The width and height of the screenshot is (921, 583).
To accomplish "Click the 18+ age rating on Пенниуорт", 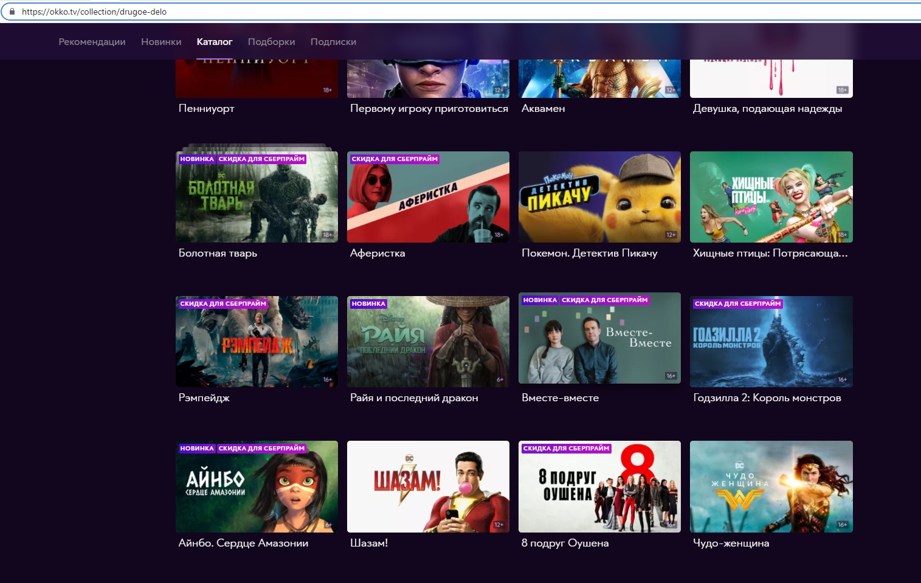I will [x=327, y=90].
